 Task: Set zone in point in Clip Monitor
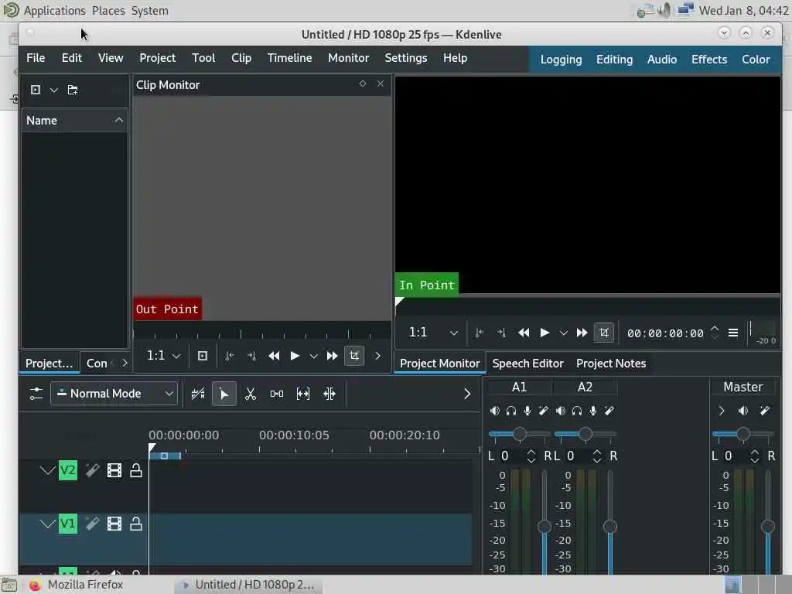point(229,356)
